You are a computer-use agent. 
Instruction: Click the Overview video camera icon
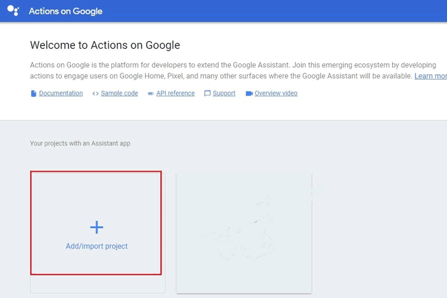click(249, 93)
